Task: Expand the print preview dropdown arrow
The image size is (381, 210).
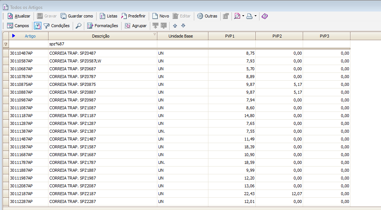Action: [x=243, y=16]
